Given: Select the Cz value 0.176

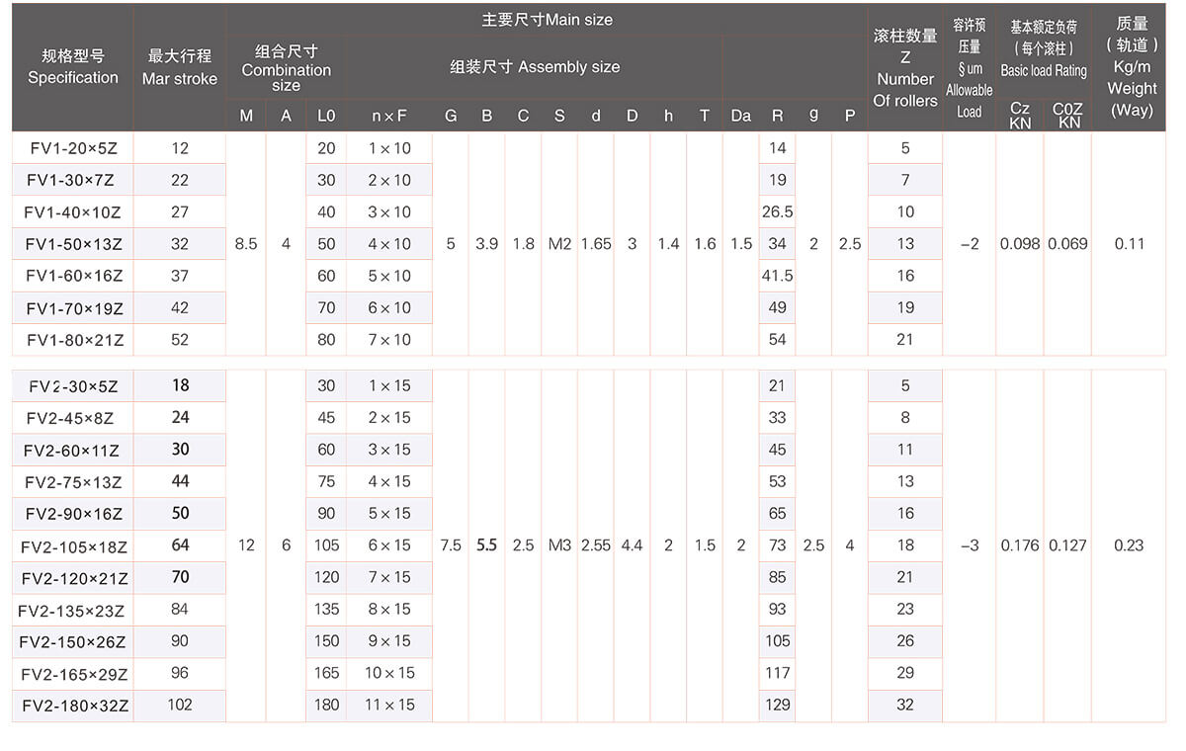Looking at the screenshot, I should (1020, 545).
